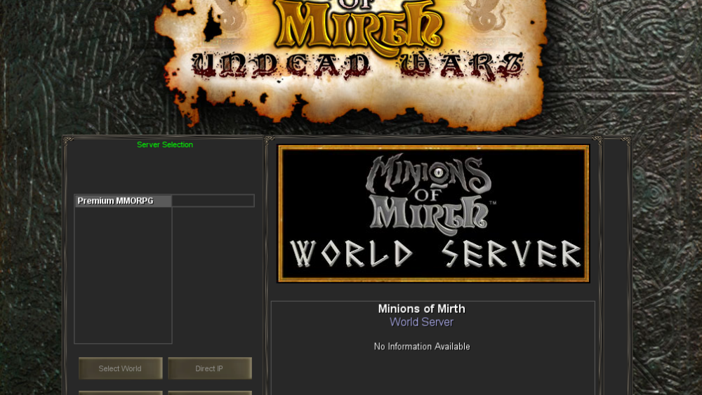The image size is (702, 395).
Task: Select the Premium MMORPG server entry
Action: (x=123, y=201)
